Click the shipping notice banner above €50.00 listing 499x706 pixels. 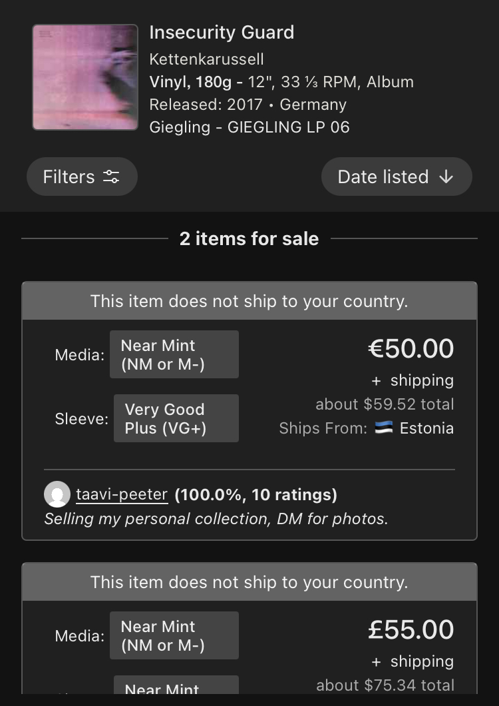pyautogui.click(x=249, y=301)
